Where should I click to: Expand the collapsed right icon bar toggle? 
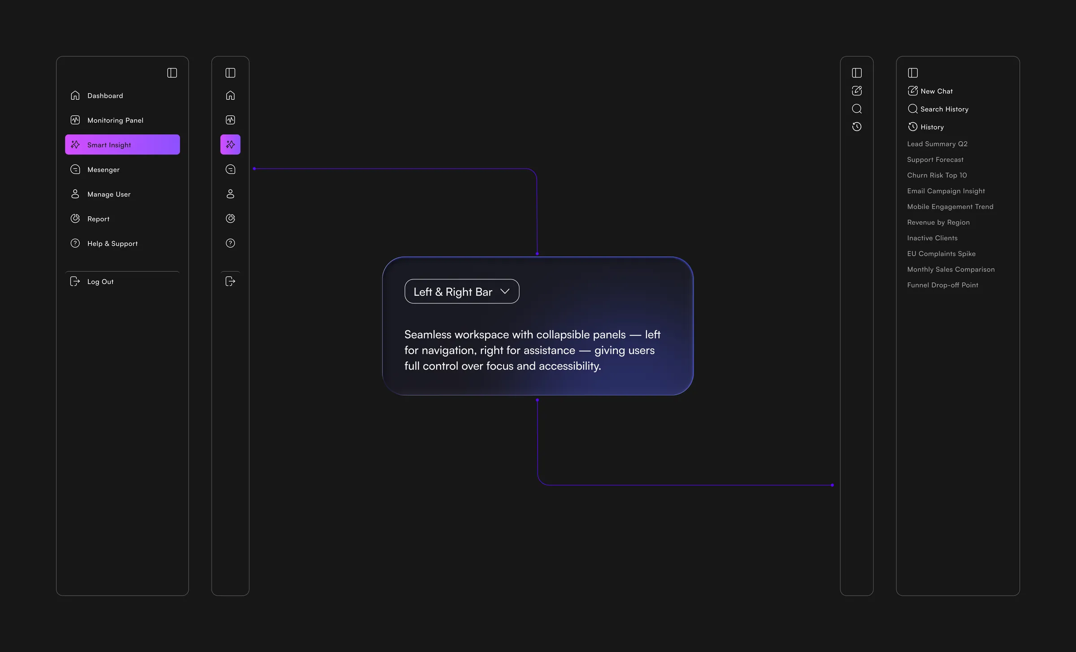[x=857, y=73]
